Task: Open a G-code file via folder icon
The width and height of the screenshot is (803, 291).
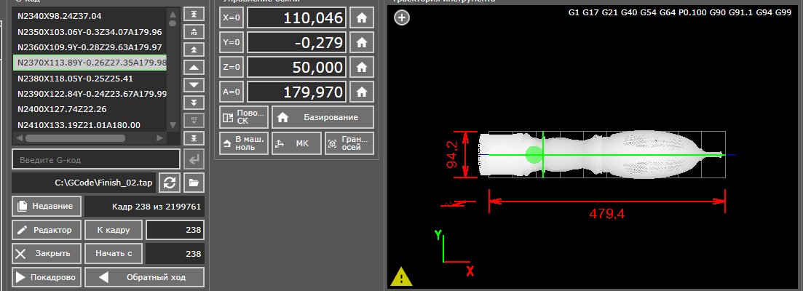Action: tap(194, 182)
